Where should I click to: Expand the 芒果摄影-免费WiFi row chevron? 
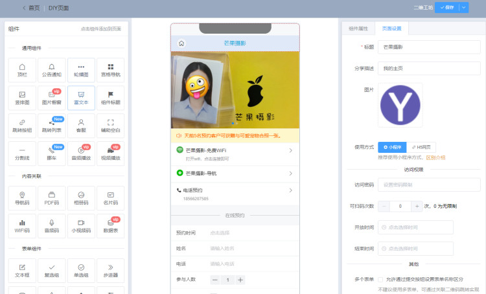(290, 150)
